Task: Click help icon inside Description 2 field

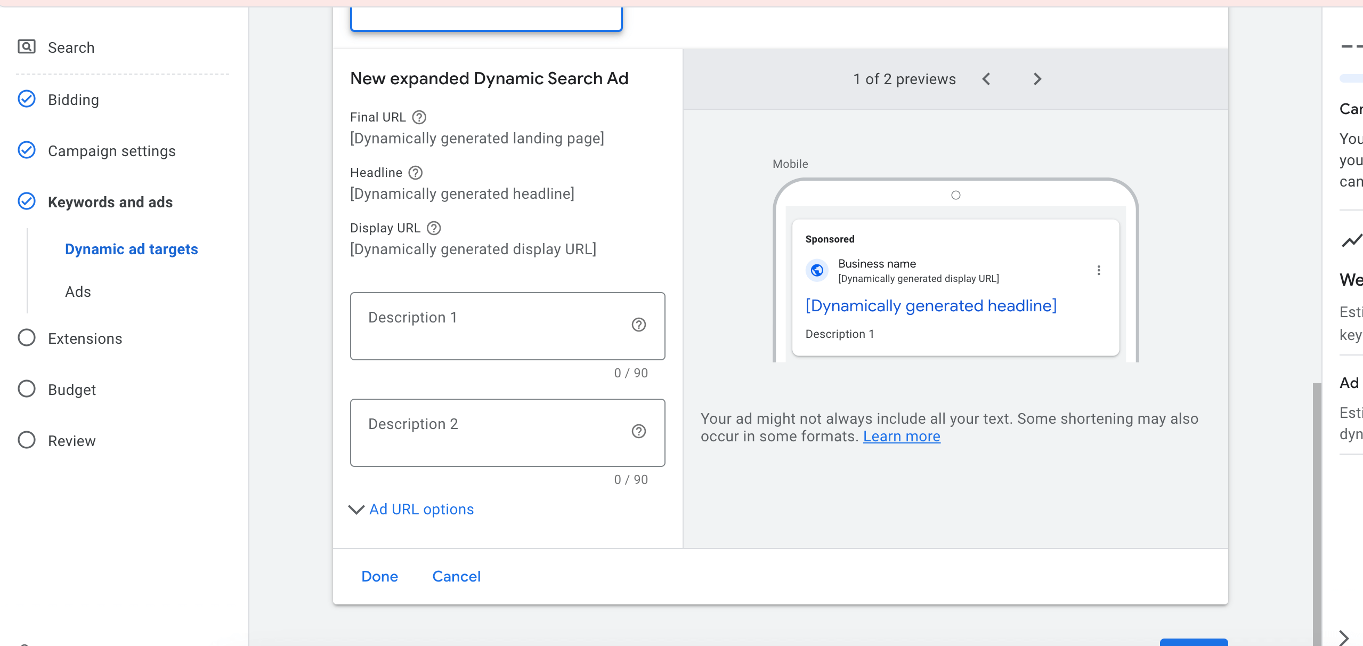Action: (638, 431)
